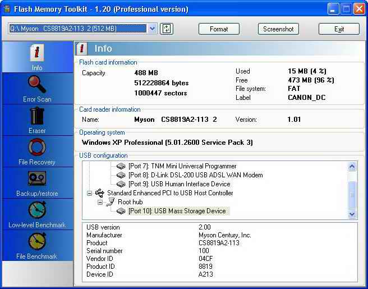This screenshot has height=289, width=368.
Task: Collapse the Root hub node
Action: (x=100, y=202)
